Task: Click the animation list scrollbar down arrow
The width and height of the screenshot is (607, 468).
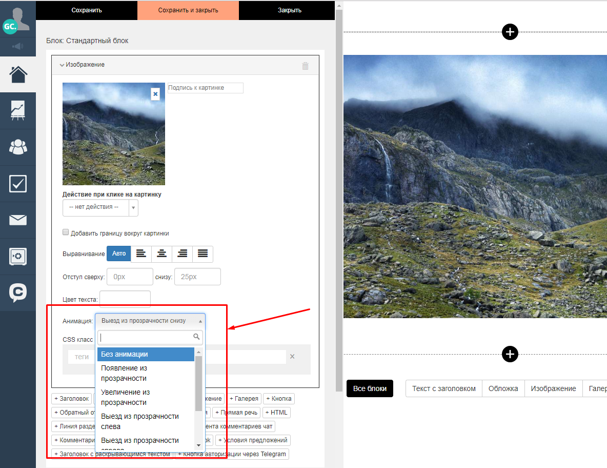Action: point(198,445)
